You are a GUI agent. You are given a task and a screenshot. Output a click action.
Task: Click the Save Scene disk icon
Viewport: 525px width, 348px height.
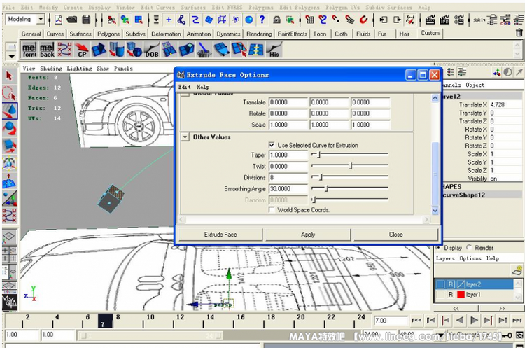point(86,20)
